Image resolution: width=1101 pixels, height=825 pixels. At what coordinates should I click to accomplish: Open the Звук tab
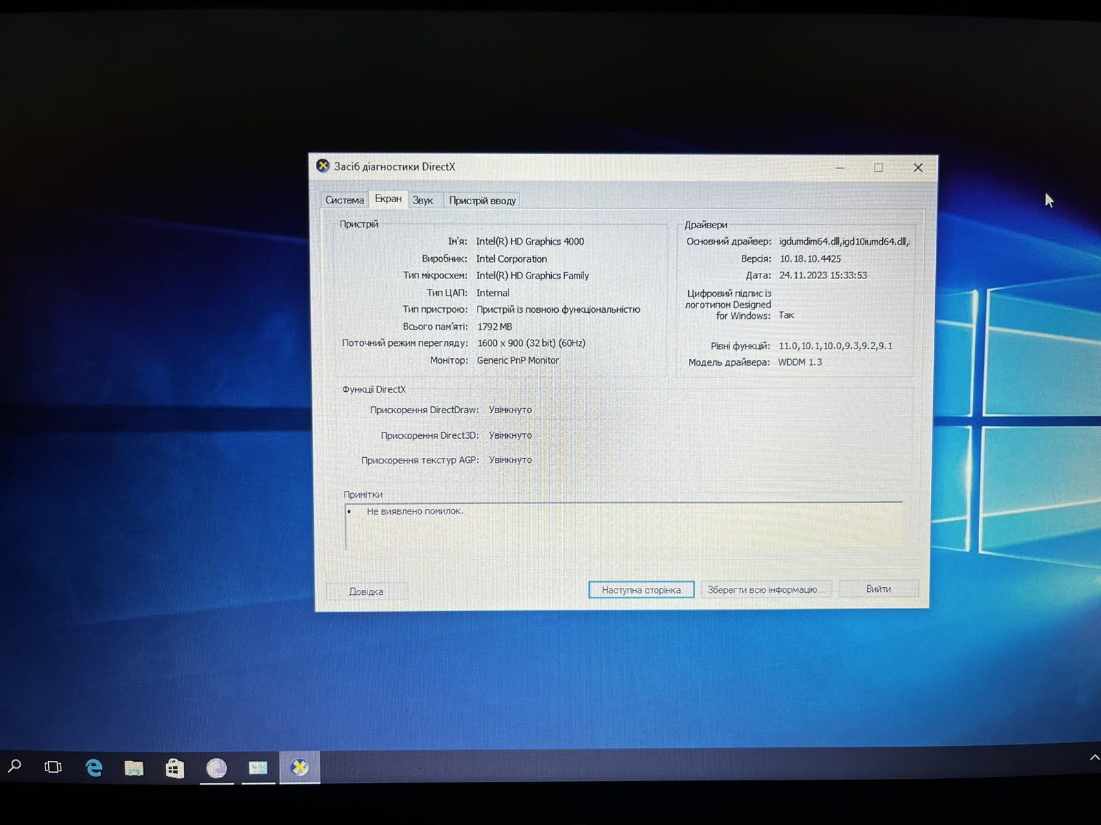click(423, 200)
